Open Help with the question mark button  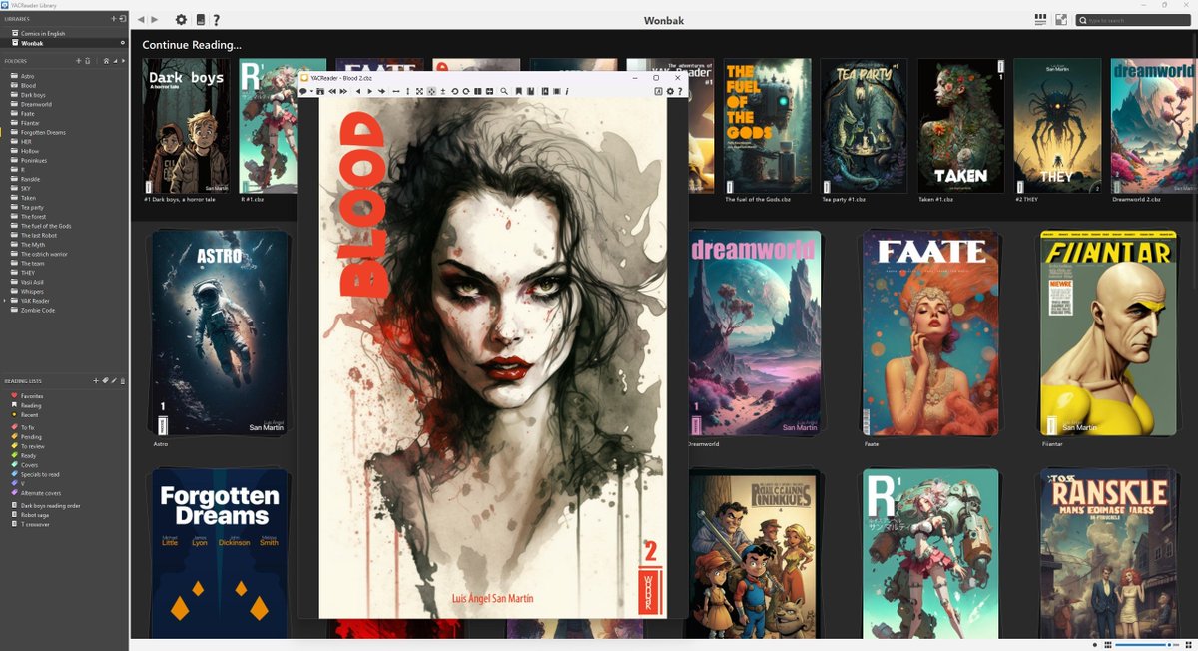tap(216, 20)
